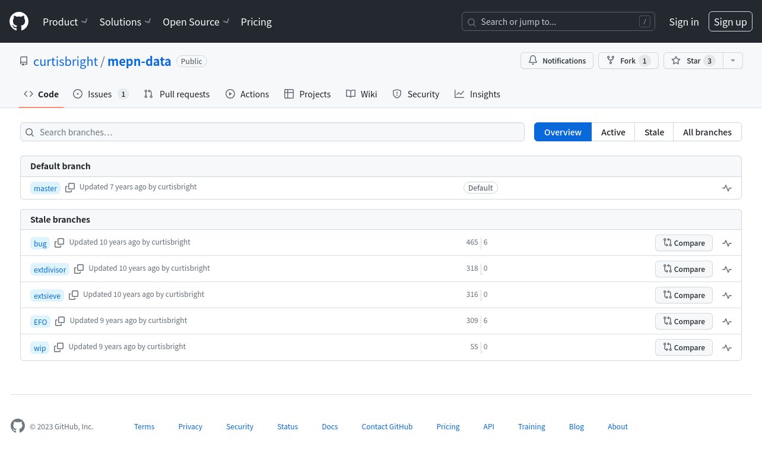Image resolution: width=762 pixels, height=462 pixels.
Task: Compare the wip branch
Action: (x=684, y=347)
